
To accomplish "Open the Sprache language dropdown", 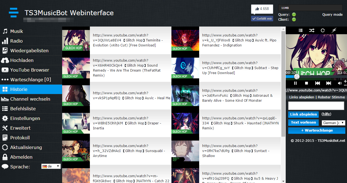I will [51, 166].
